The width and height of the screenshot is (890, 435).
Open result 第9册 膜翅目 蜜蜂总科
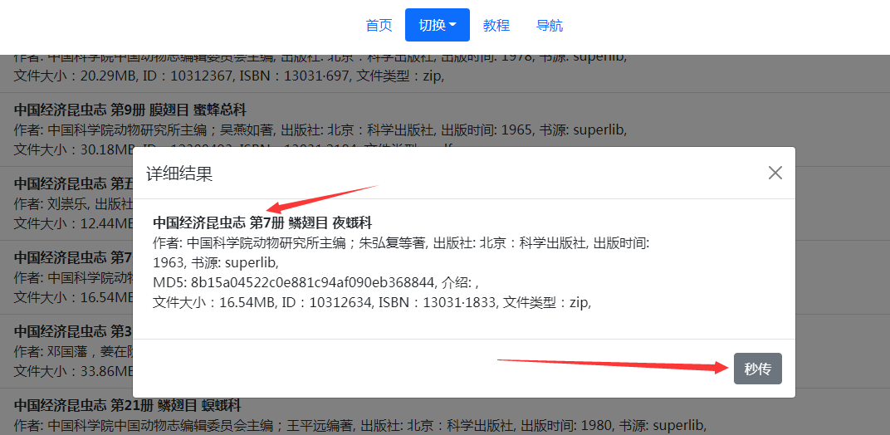[130, 110]
